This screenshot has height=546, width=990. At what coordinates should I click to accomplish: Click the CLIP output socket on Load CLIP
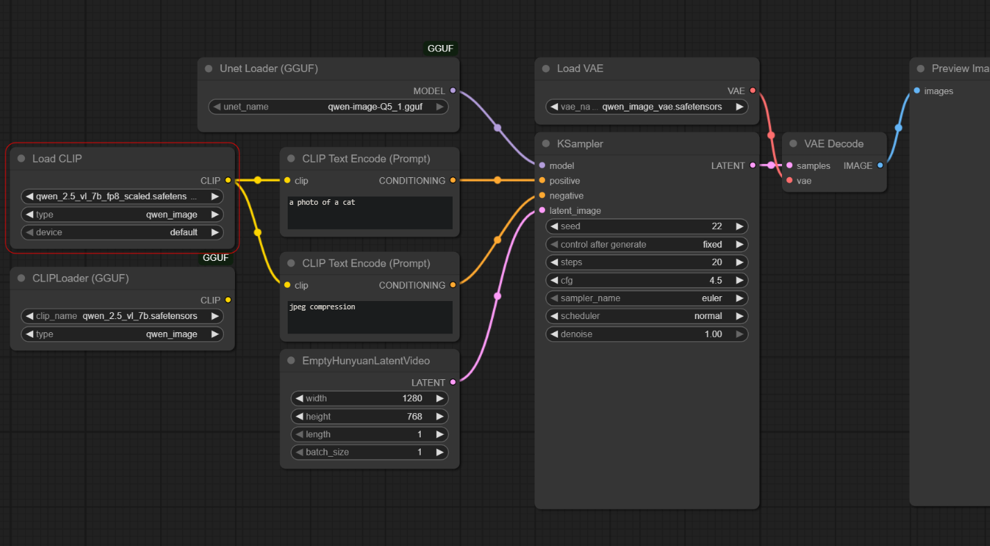coord(228,180)
